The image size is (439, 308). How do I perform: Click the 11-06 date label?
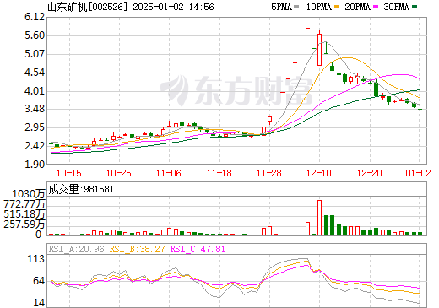pyautogui.click(x=169, y=173)
